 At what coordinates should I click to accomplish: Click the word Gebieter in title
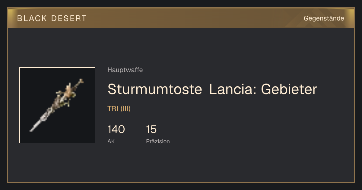pyautogui.click(x=289, y=89)
